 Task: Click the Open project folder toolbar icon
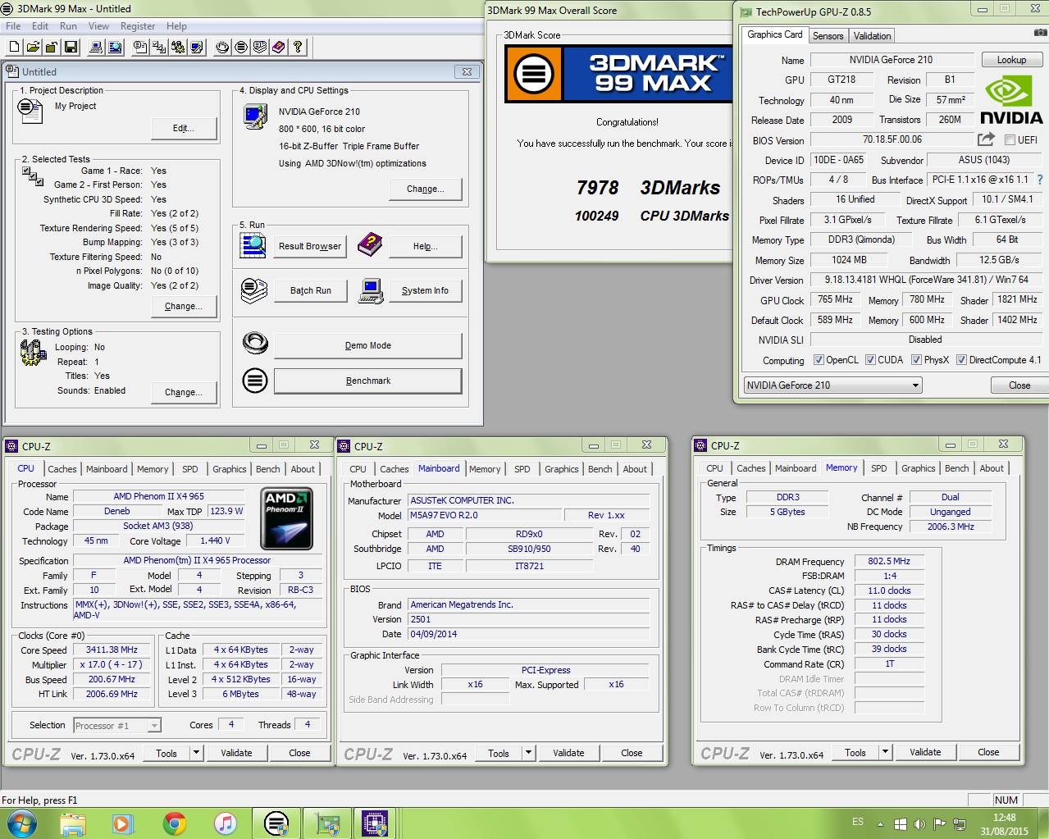[x=32, y=48]
